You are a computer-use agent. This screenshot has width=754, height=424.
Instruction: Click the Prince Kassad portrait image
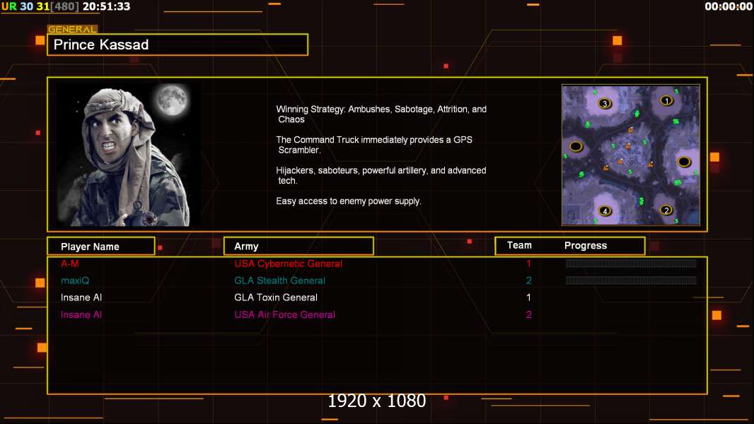click(129, 155)
